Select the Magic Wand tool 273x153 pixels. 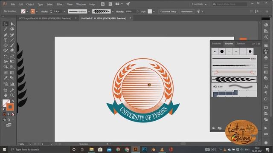[6, 29]
